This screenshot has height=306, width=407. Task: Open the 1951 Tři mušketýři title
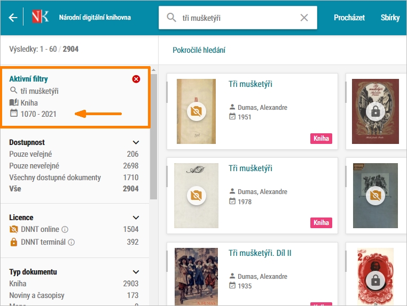(x=250, y=84)
